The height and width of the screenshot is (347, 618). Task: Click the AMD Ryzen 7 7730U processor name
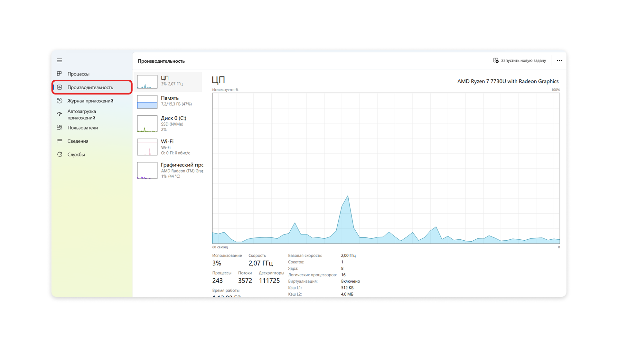[508, 81]
